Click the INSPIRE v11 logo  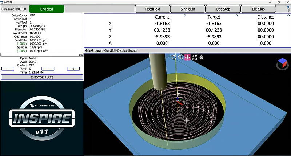42,118
